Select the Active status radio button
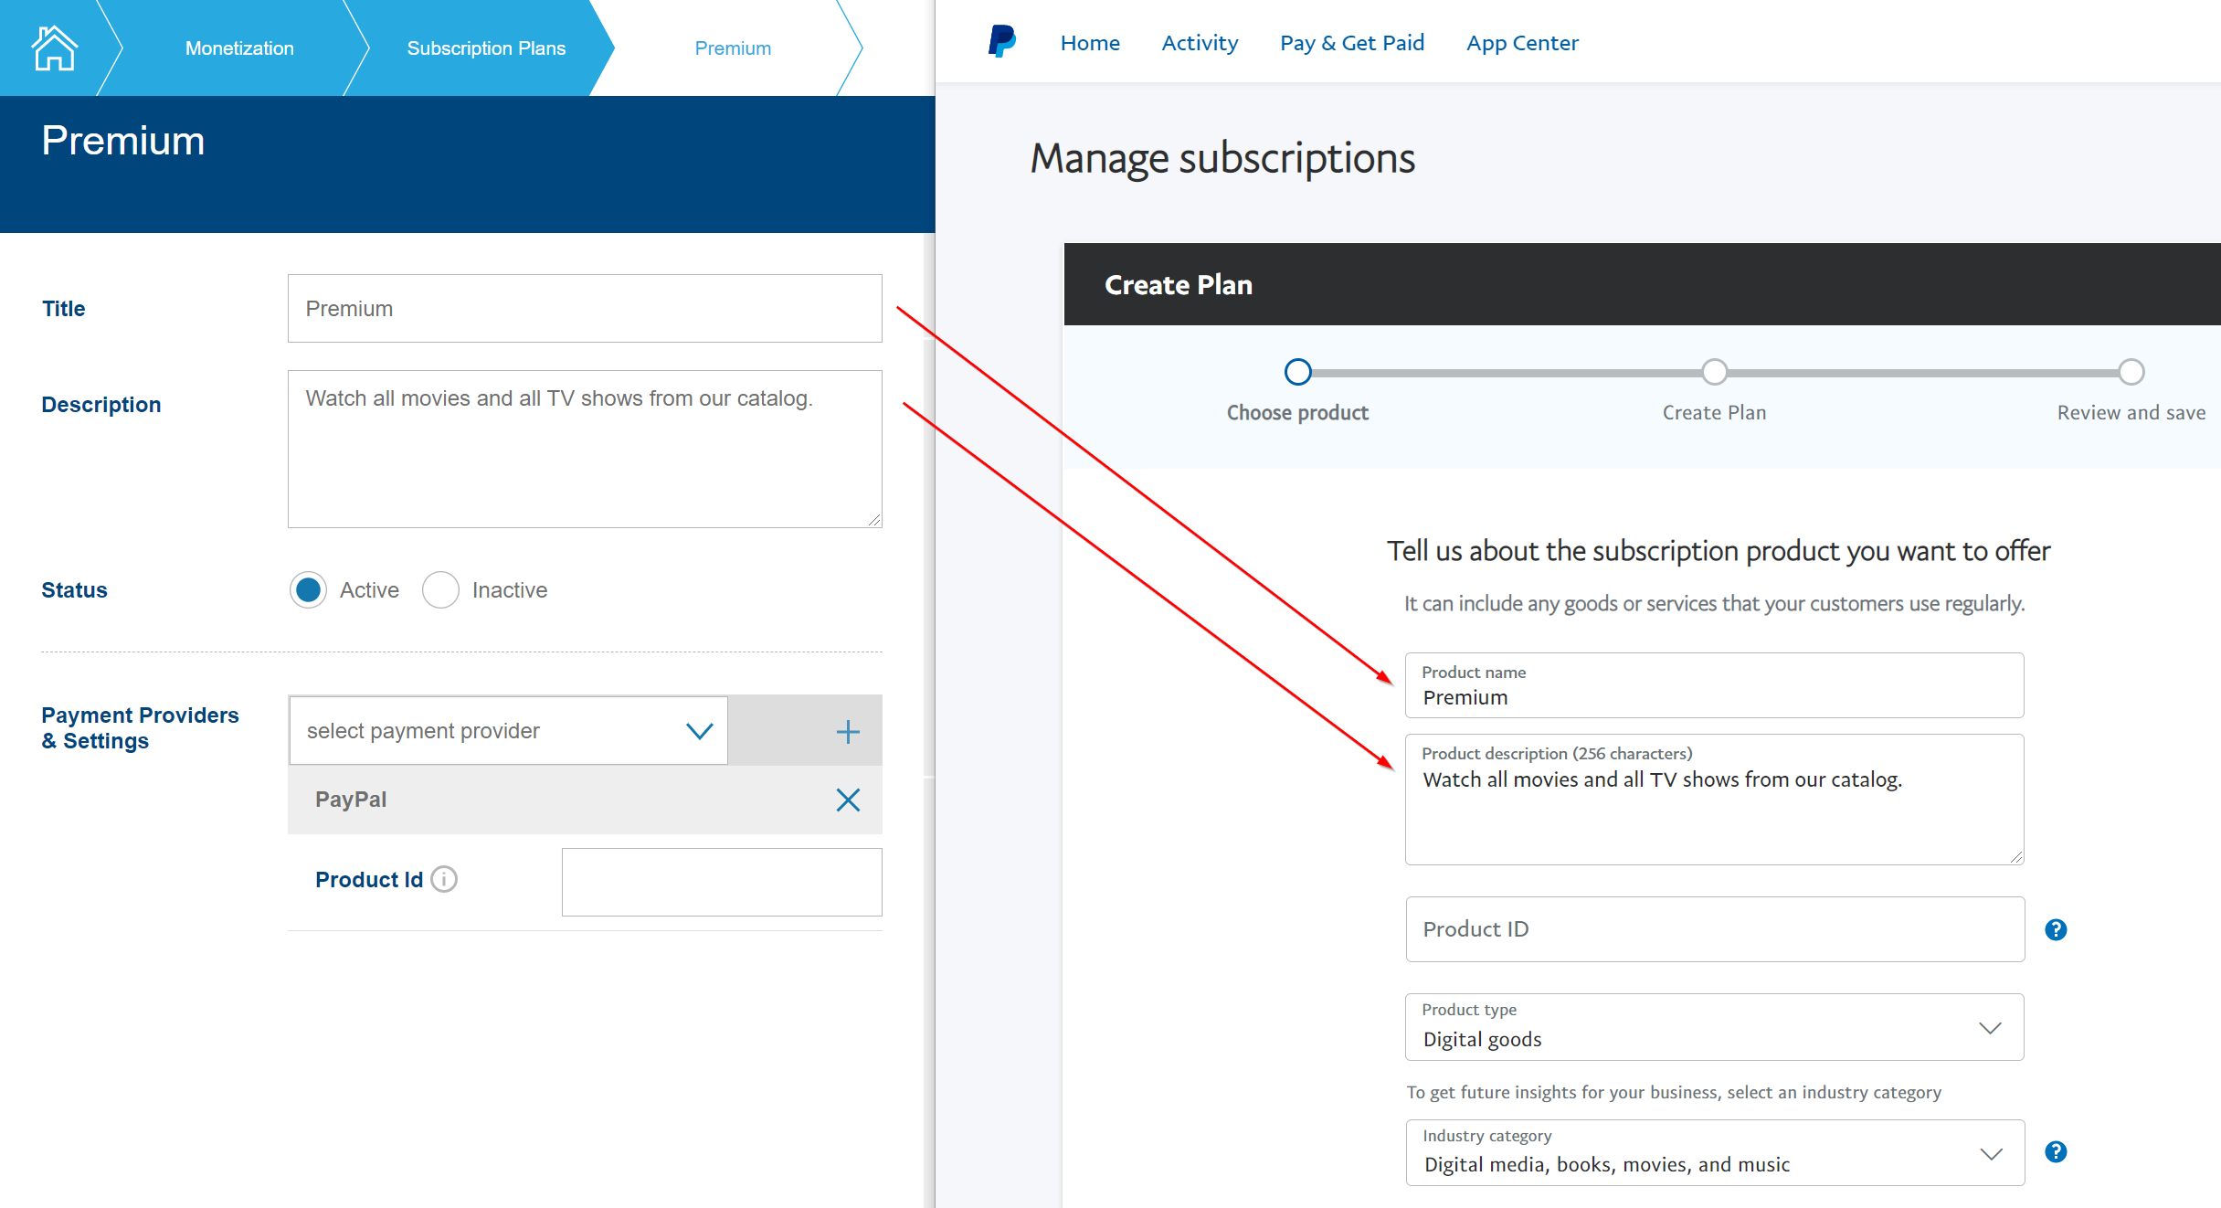This screenshot has height=1208, width=2221. [309, 590]
